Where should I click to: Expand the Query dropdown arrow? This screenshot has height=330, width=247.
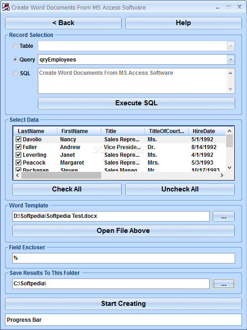(x=231, y=60)
